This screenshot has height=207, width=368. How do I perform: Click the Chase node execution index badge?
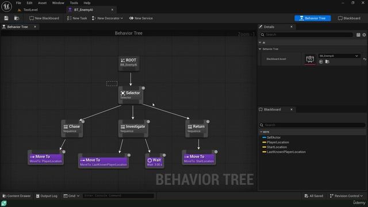83,121
